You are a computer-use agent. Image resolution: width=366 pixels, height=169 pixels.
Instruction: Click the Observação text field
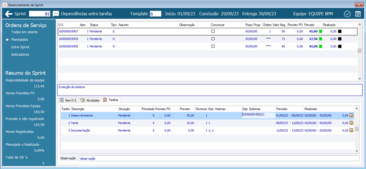[x=220, y=158]
